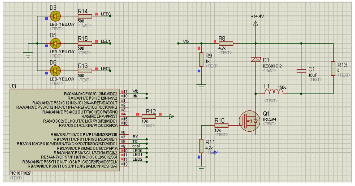Select the LED0 terminal label beside R14
This screenshot has width=355, height=186.
pyautogui.click(x=105, y=14)
